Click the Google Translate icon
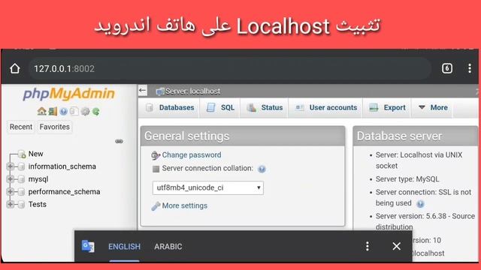Image resolution: width=481 pixels, height=270 pixels. click(88, 246)
